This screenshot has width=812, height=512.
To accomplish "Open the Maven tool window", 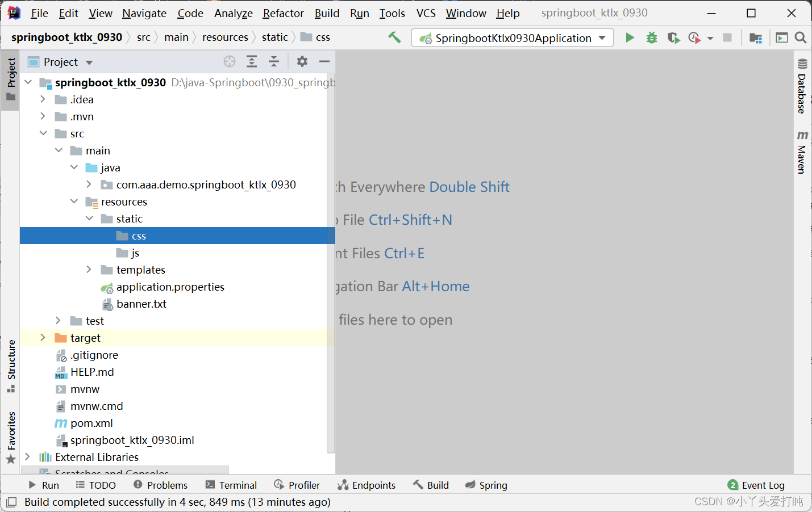I will (x=802, y=152).
